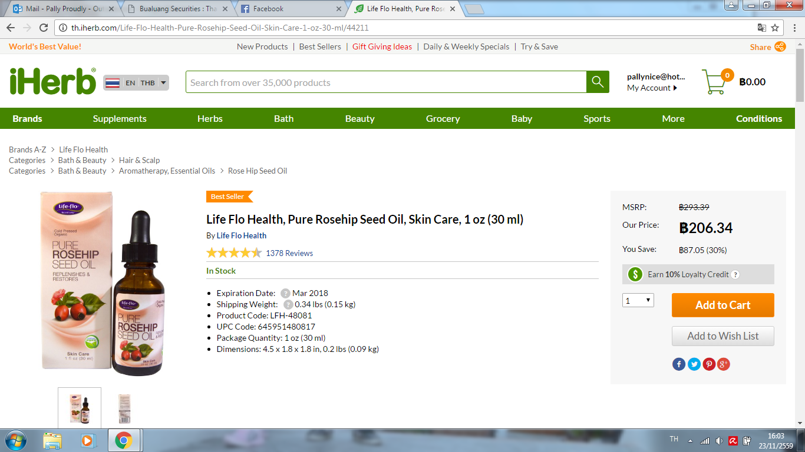Click the star rating icons
Screen dimensions: 805x452
coord(234,253)
